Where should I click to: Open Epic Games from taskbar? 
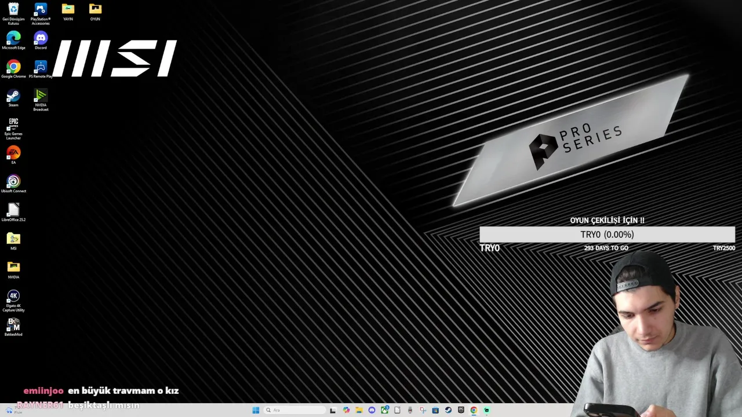click(461, 410)
